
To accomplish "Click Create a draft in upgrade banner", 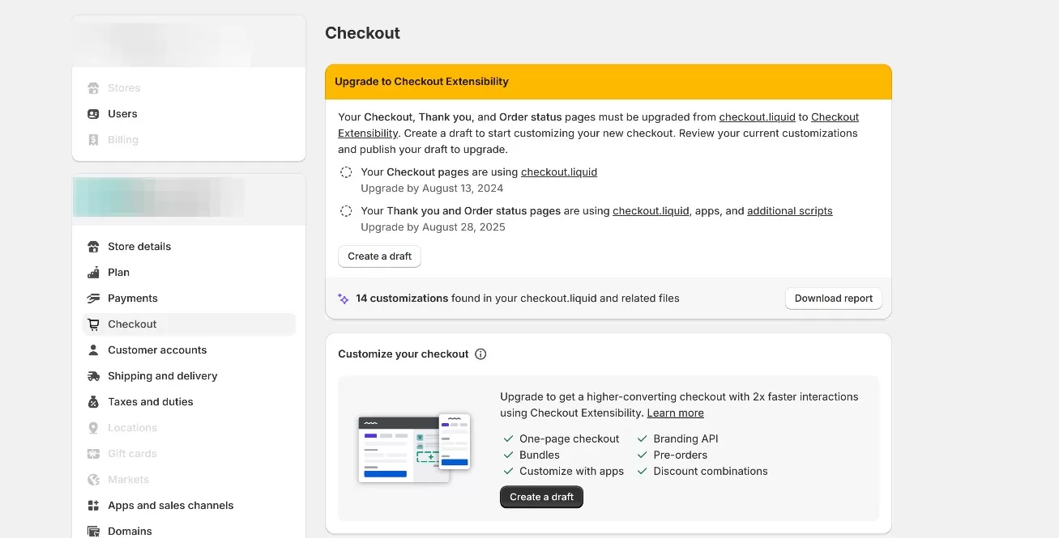I will pyautogui.click(x=379, y=256).
